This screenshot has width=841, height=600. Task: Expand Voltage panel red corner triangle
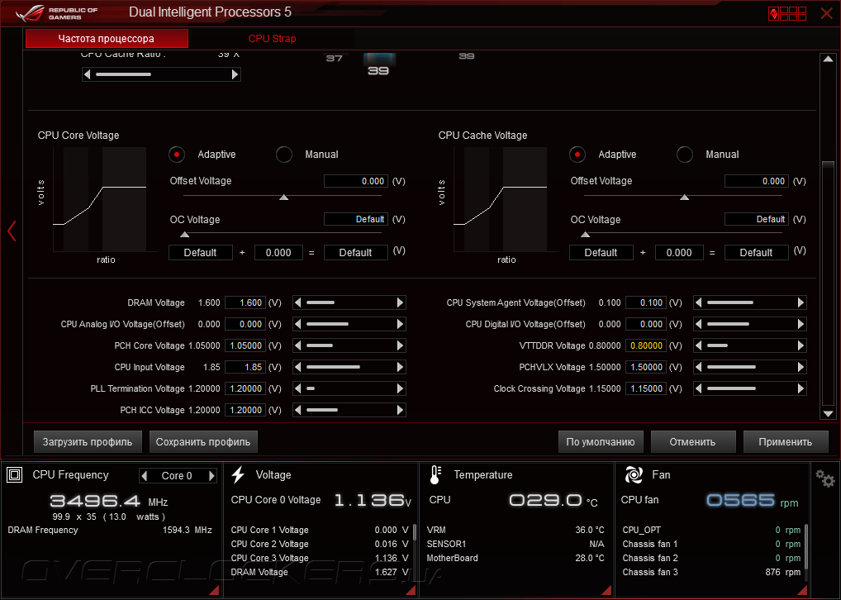click(x=411, y=590)
